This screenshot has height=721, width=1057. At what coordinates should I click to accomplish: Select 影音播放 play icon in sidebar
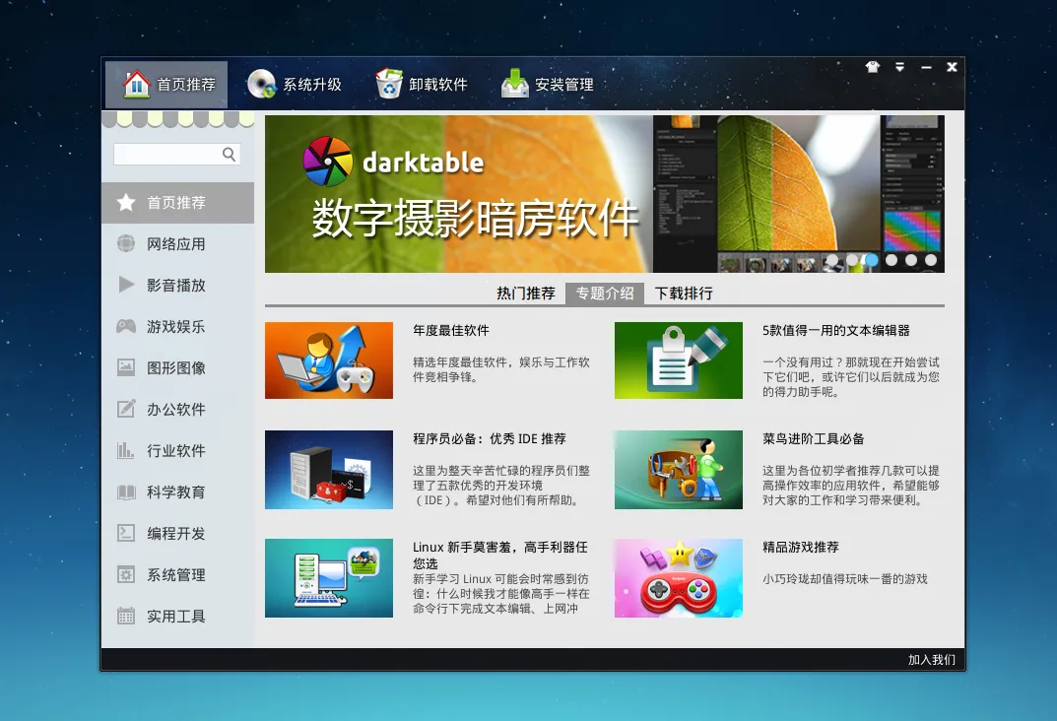(126, 285)
